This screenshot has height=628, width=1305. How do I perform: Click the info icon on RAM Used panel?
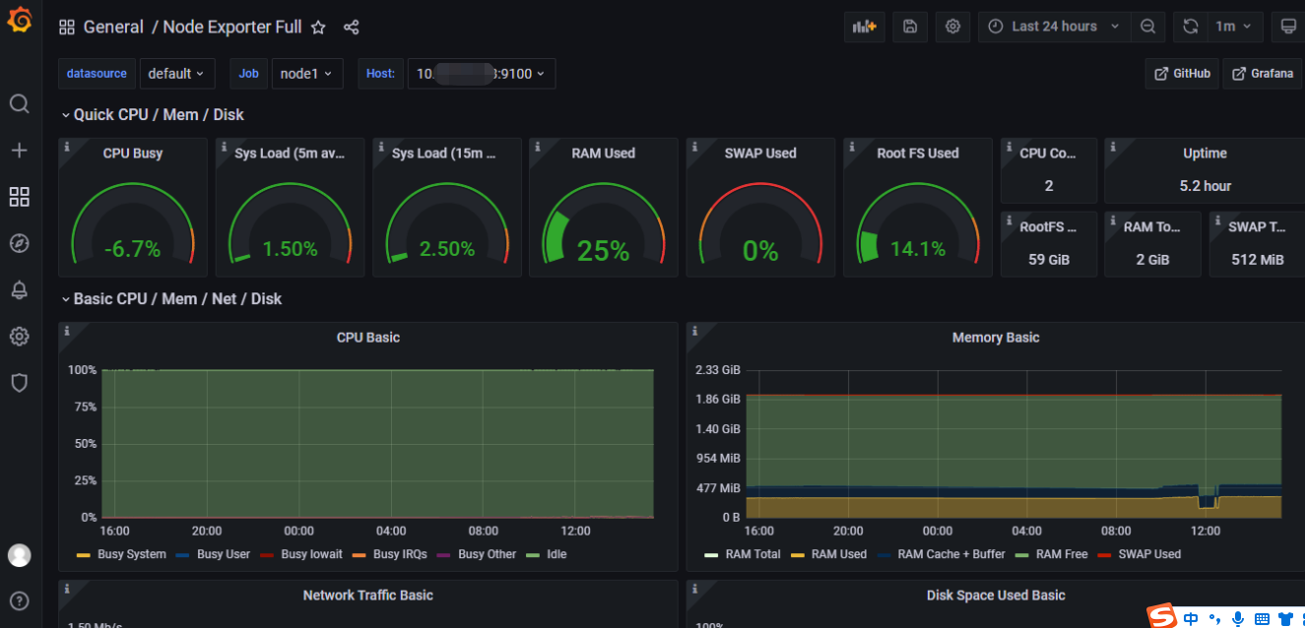(538, 147)
